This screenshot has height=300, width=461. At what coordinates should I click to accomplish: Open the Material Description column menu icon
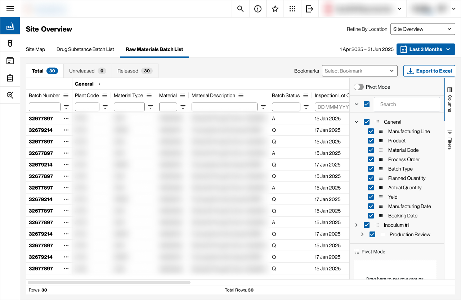241,96
